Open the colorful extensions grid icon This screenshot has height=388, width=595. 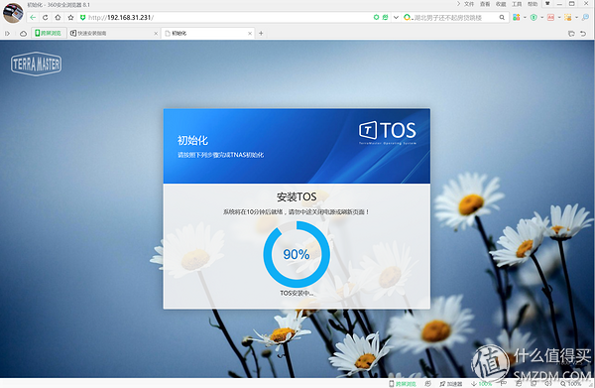coord(516,18)
